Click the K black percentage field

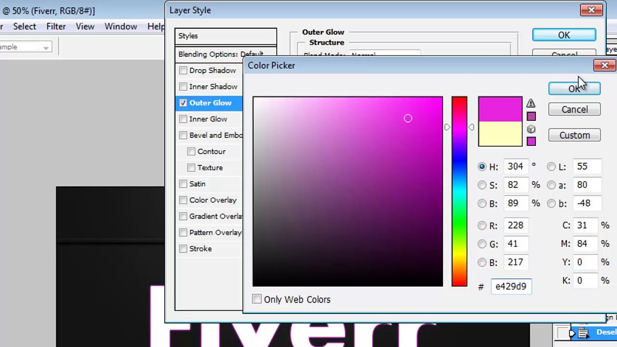coord(585,280)
